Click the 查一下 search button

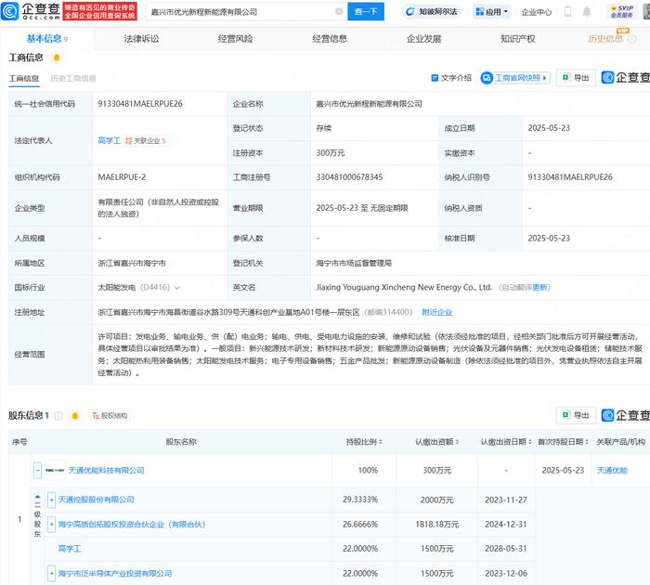click(x=366, y=12)
